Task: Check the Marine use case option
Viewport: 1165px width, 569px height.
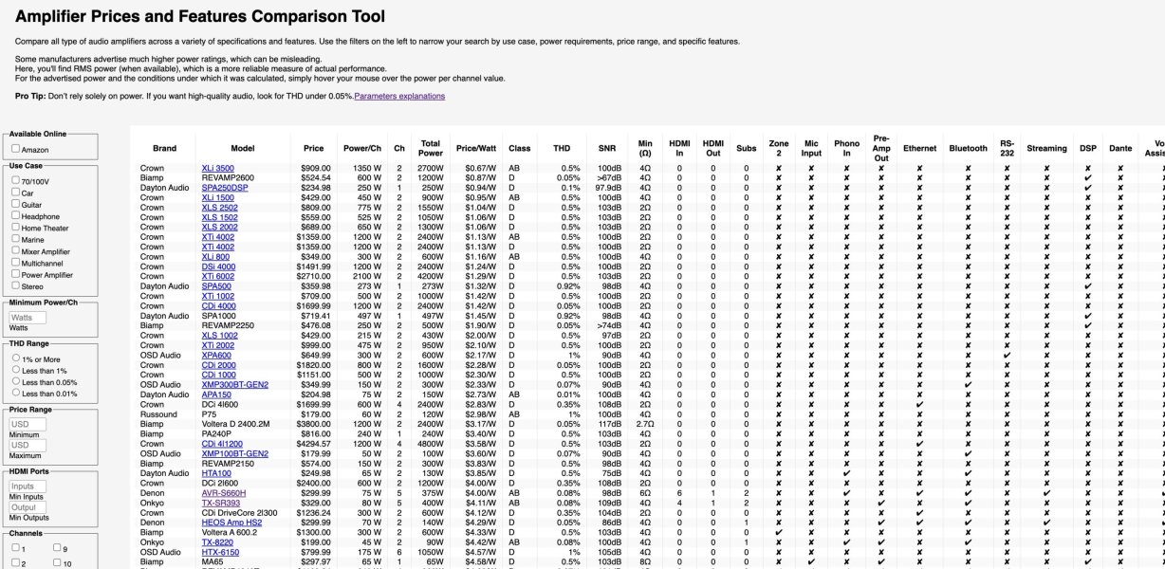Action: [16, 239]
